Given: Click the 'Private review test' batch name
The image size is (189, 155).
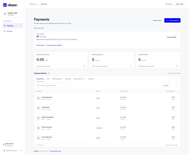Looking at the screenshot, I should coord(47,127).
